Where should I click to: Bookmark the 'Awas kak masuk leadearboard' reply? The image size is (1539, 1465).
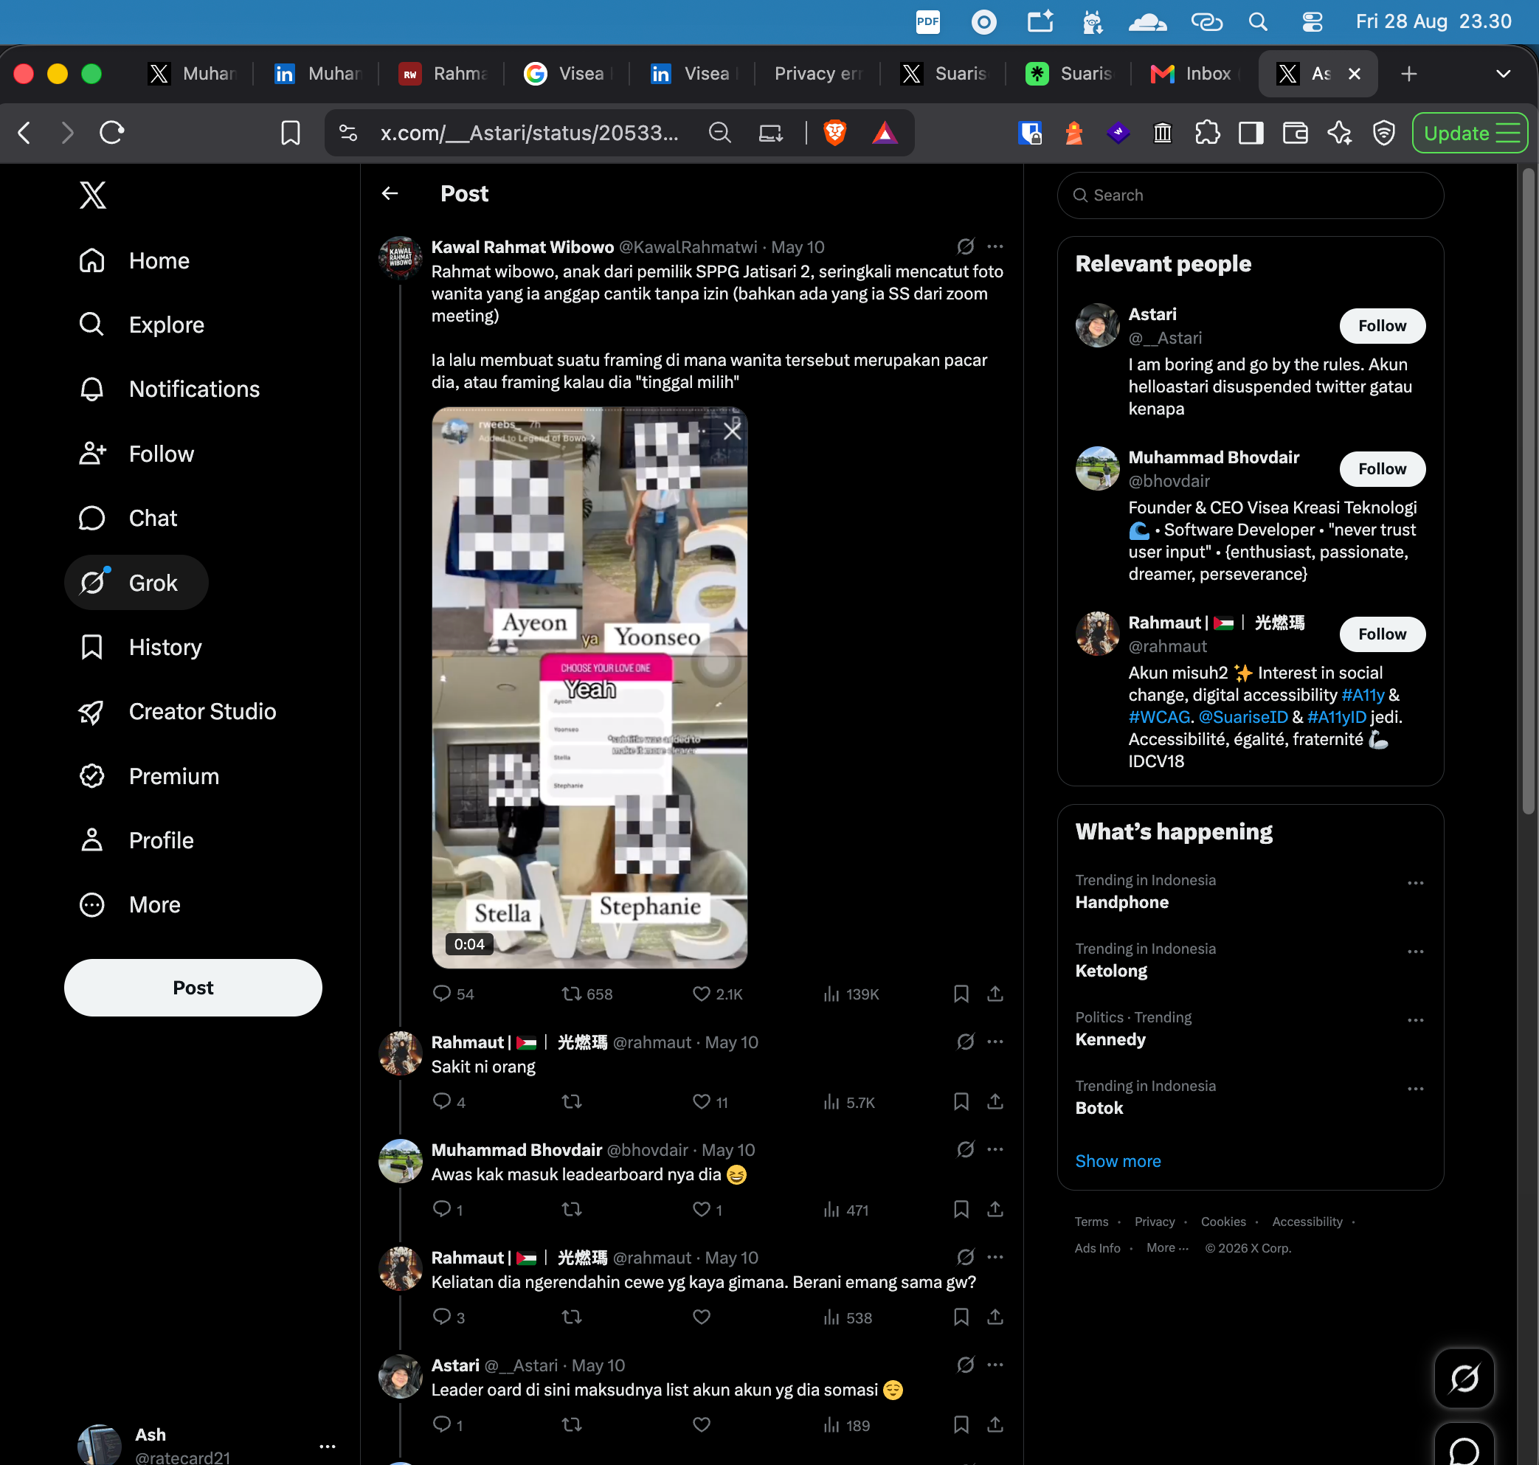click(x=961, y=1209)
